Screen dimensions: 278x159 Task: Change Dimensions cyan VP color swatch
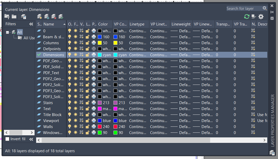click(115, 55)
